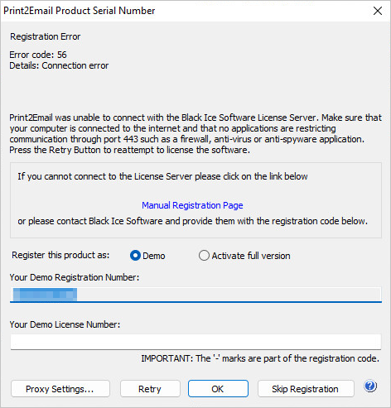Click the IMPORTANT note about '-' marks

click(x=260, y=358)
